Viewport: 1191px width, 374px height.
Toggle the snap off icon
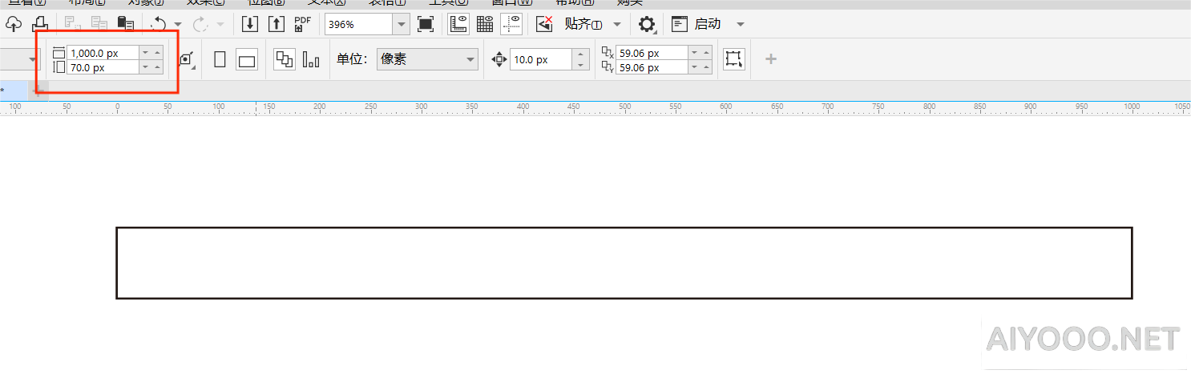(x=545, y=24)
